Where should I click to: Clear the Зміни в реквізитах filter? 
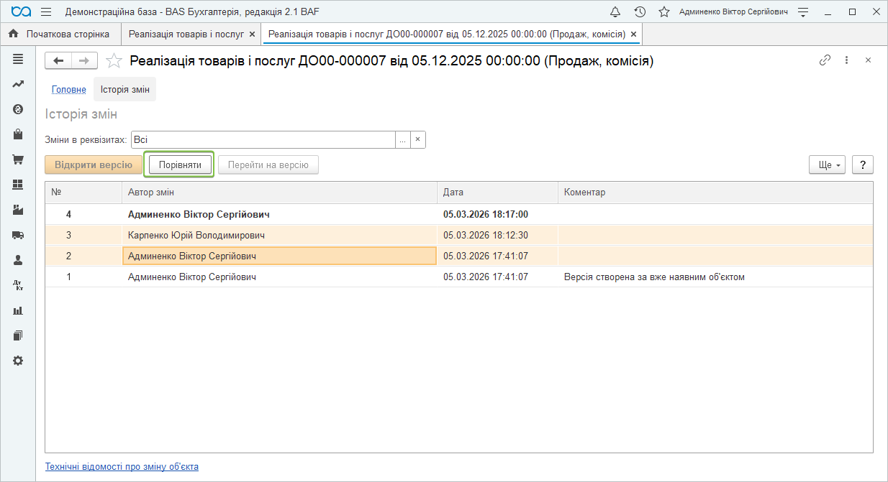pyautogui.click(x=418, y=140)
